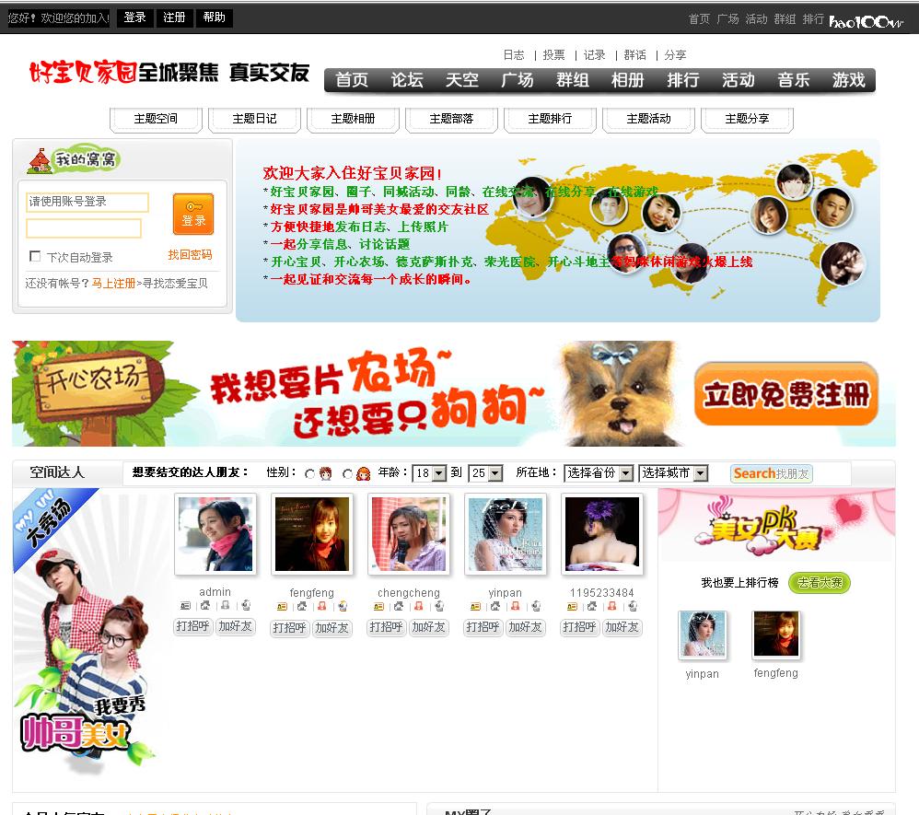Screen dimensions: 919x815
Task: Click the password input field
Action: (x=84, y=228)
